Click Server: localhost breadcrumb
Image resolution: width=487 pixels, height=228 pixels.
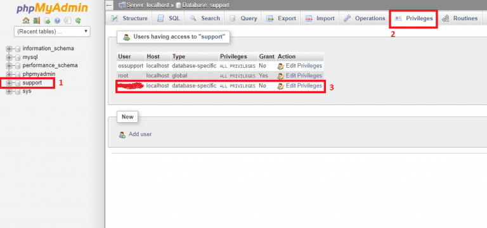point(145,5)
